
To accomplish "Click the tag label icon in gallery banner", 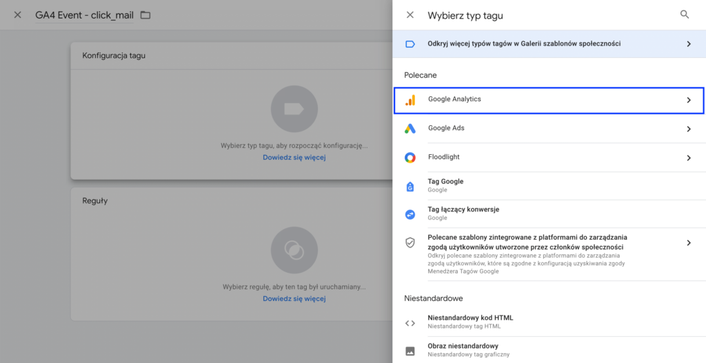I will tap(410, 44).
